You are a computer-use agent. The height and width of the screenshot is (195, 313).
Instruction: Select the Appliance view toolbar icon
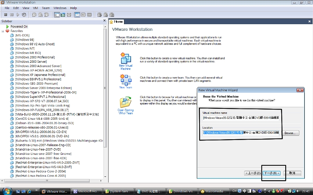pos(90,15)
